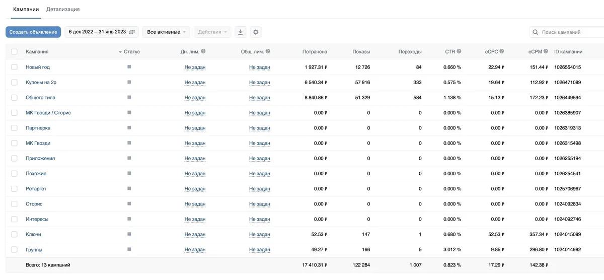Check the select-all checkbox in the header
604x280 pixels.
14,52
